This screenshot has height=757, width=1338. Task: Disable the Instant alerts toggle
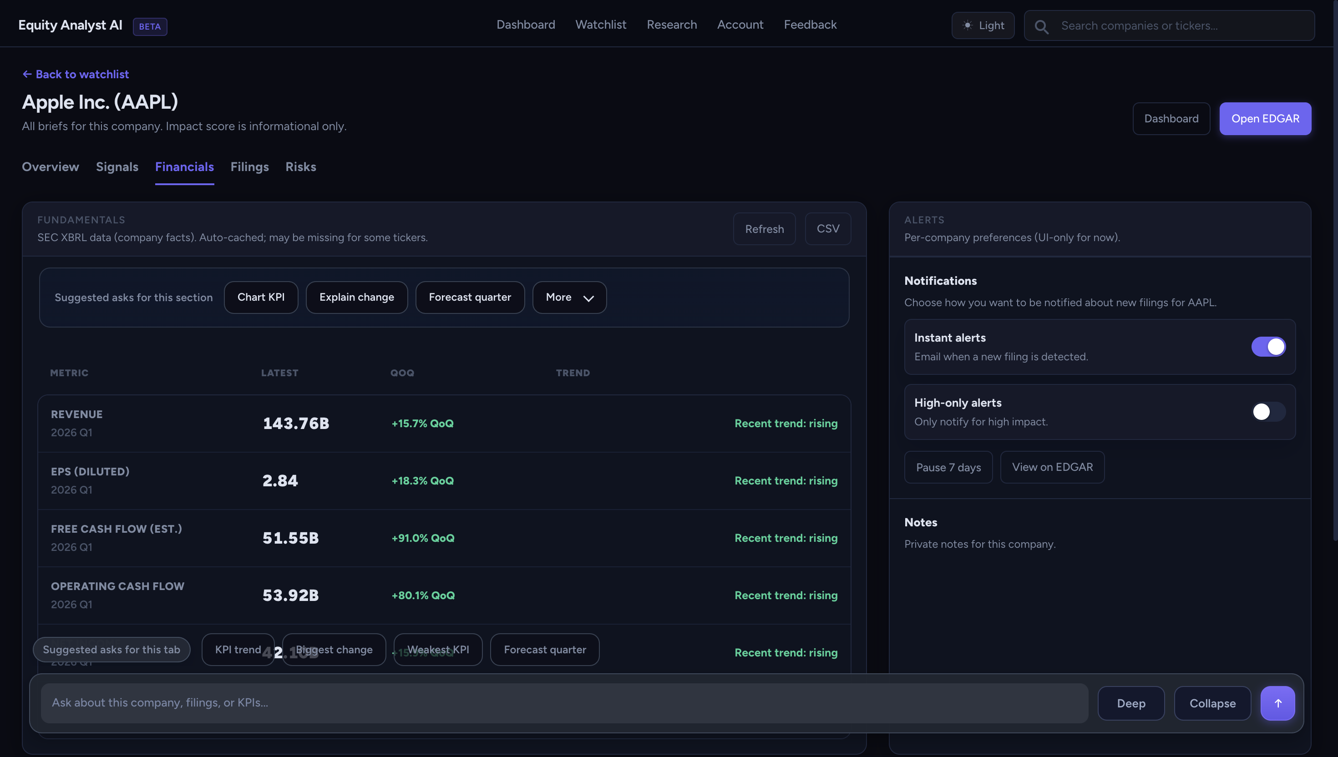click(1268, 346)
